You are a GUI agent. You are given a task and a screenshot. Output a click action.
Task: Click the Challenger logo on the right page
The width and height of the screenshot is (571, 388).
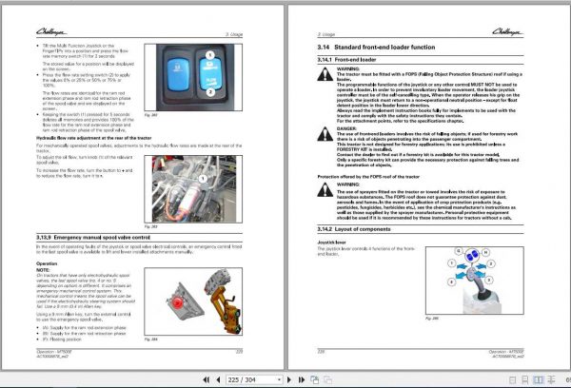click(508, 32)
